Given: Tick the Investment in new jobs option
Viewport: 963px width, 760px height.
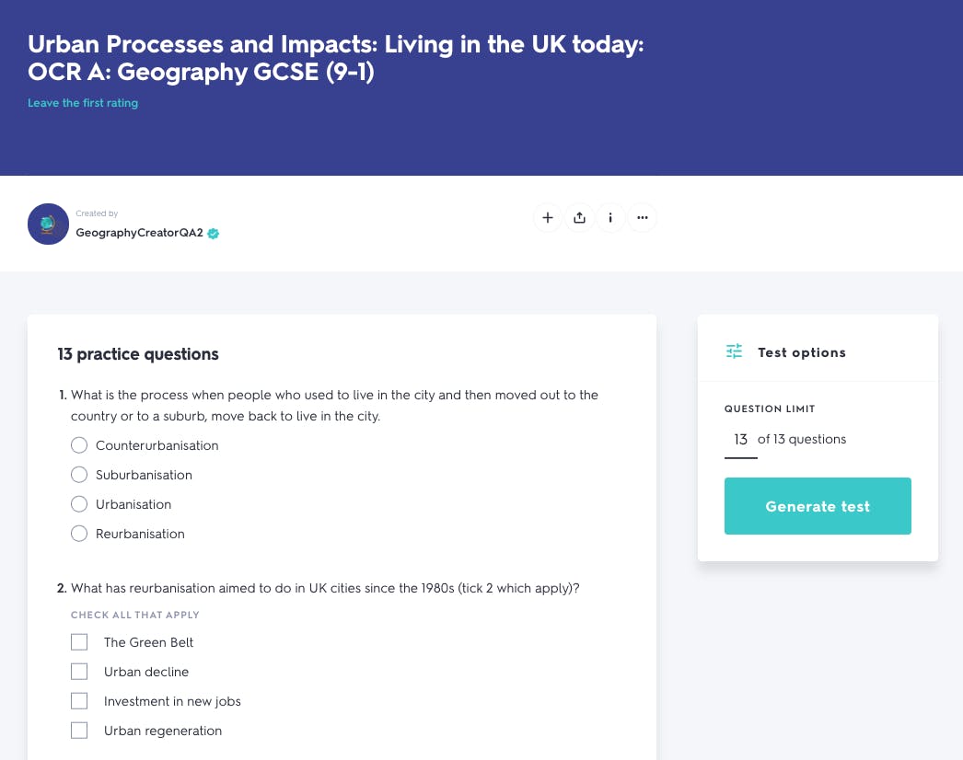Looking at the screenshot, I should (79, 700).
